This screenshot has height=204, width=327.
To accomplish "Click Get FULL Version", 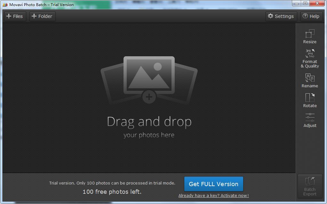I will [213, 184].
